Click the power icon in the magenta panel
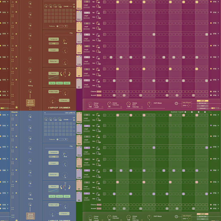The image size is (221, 221). (176, 104)
